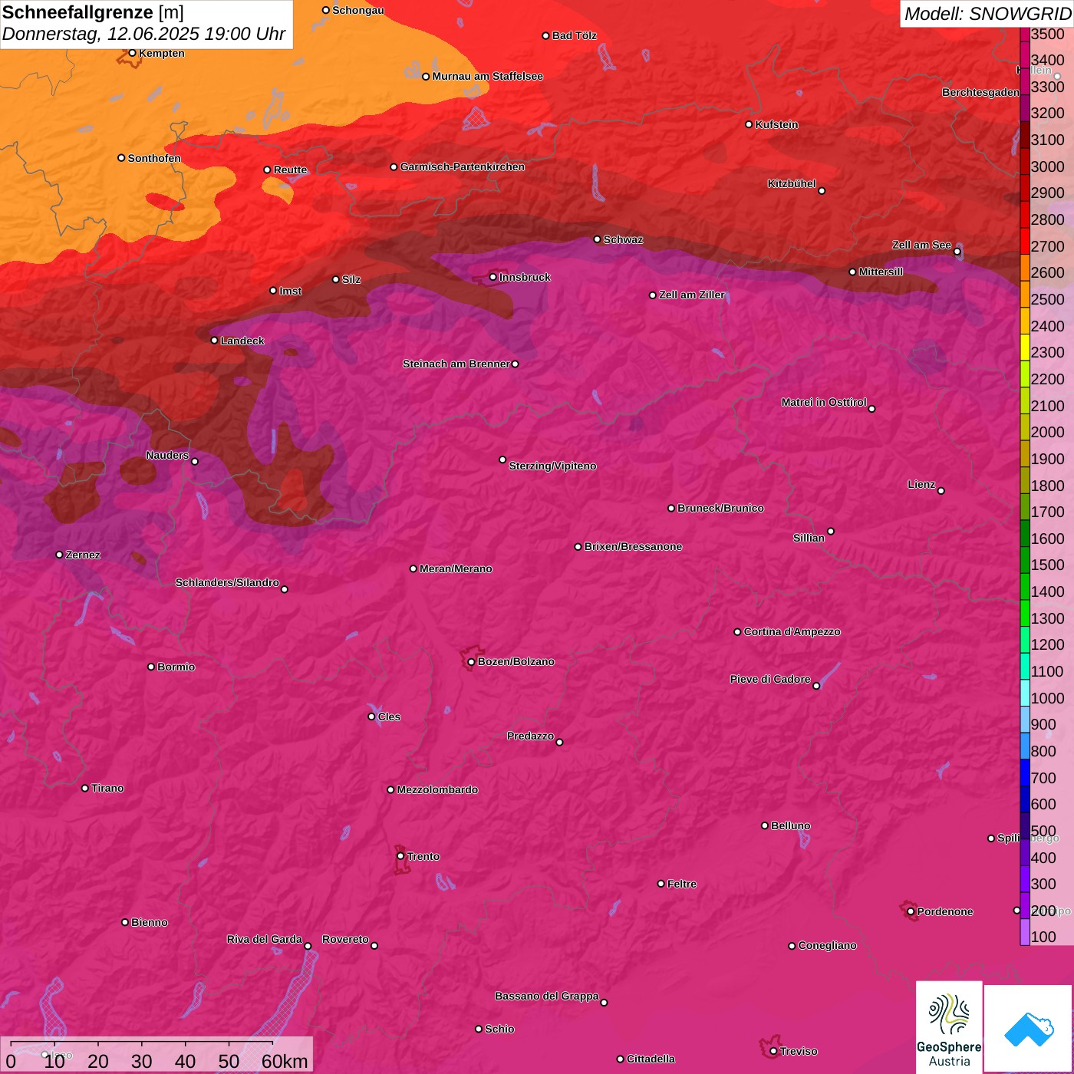Click the Lienz city label

pyautogui.click(x=921, y=484)
